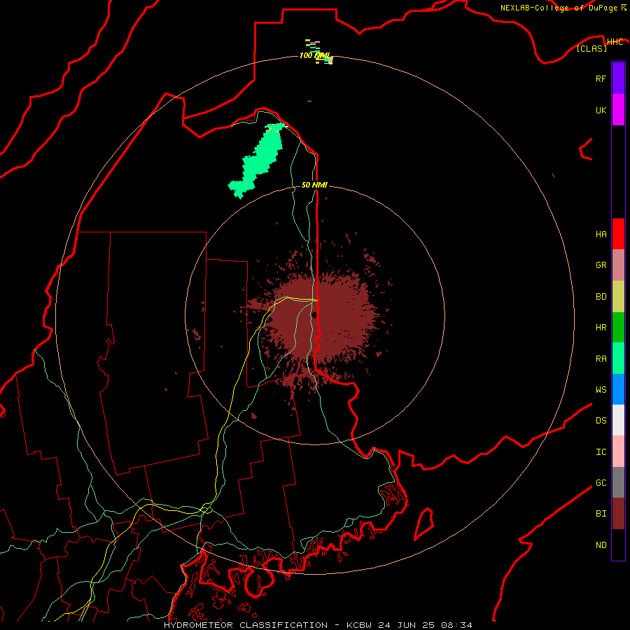Click the green rain echo region
Image resolution: width=630 pixels, height=630 pixels.
(257, 162)
